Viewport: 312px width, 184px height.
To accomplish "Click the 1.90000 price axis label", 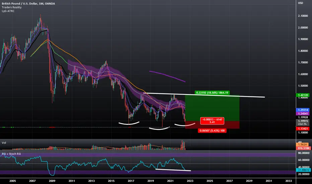I will [303, 39].
